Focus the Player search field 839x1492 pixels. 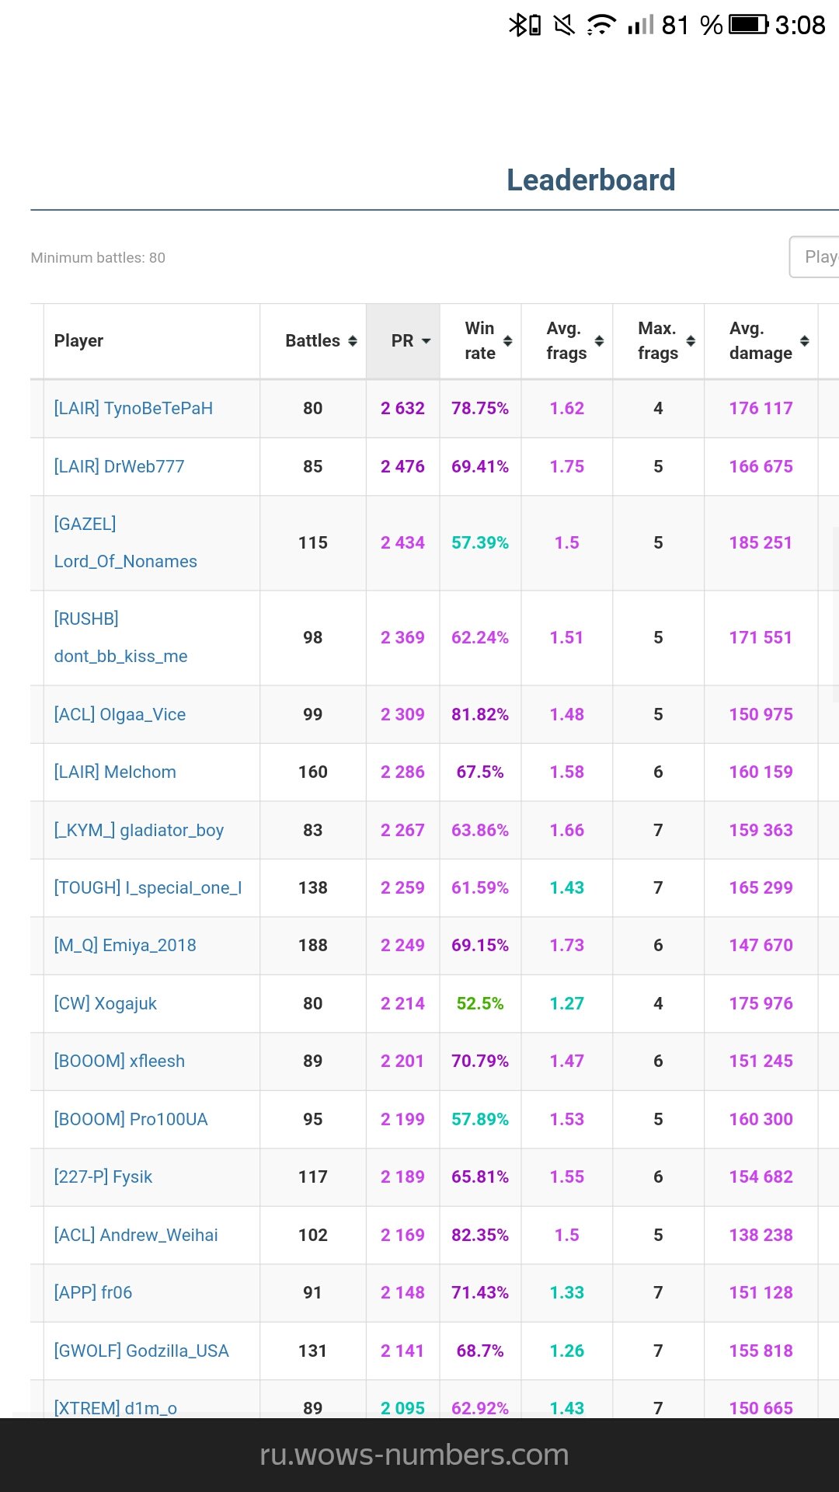(814, 257)
